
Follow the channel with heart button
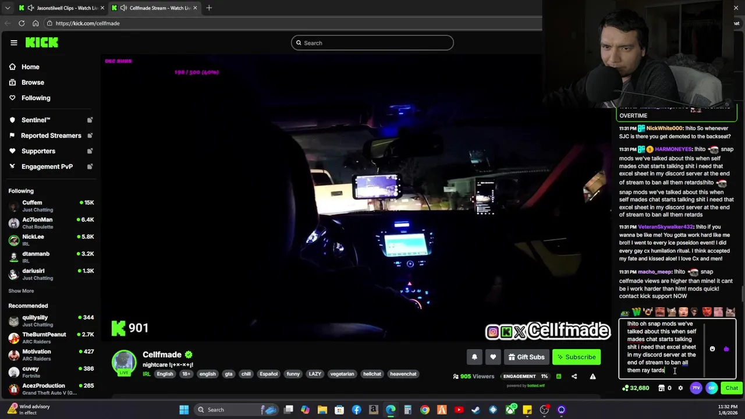pyautogui.click(x=493, y=357)
